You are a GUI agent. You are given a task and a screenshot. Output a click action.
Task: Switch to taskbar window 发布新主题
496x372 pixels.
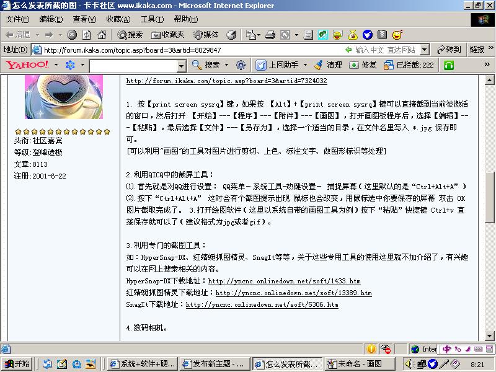pos(213,364)
